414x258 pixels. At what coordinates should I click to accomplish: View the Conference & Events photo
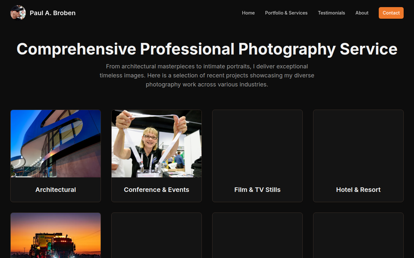157,144
